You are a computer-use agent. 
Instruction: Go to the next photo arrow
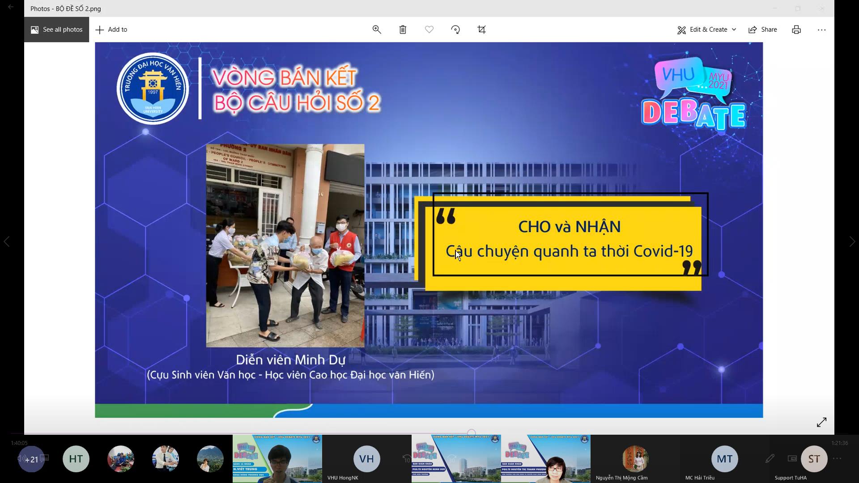852,241
